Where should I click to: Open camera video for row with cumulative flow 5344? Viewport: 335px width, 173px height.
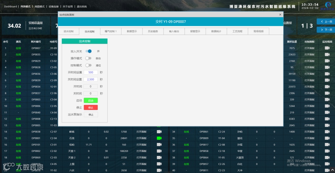[x=327, y=106]
